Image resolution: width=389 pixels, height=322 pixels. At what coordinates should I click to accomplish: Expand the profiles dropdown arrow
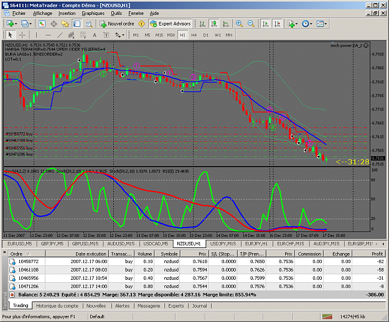(x=30, y=24)
